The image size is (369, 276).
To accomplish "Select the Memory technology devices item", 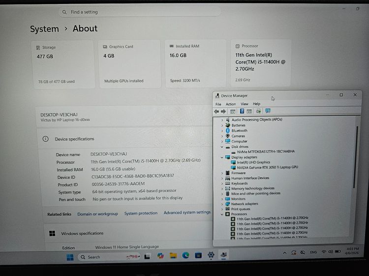I will click(x=253, y=189).
